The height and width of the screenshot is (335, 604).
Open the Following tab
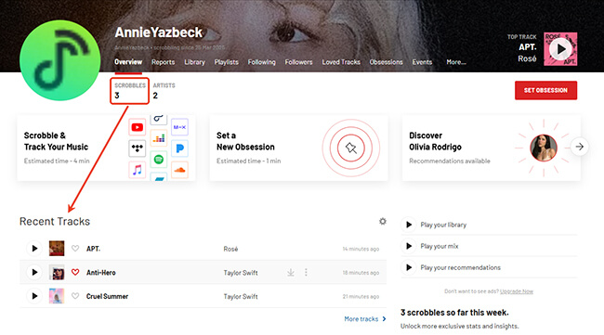click(x=261, y=62)
